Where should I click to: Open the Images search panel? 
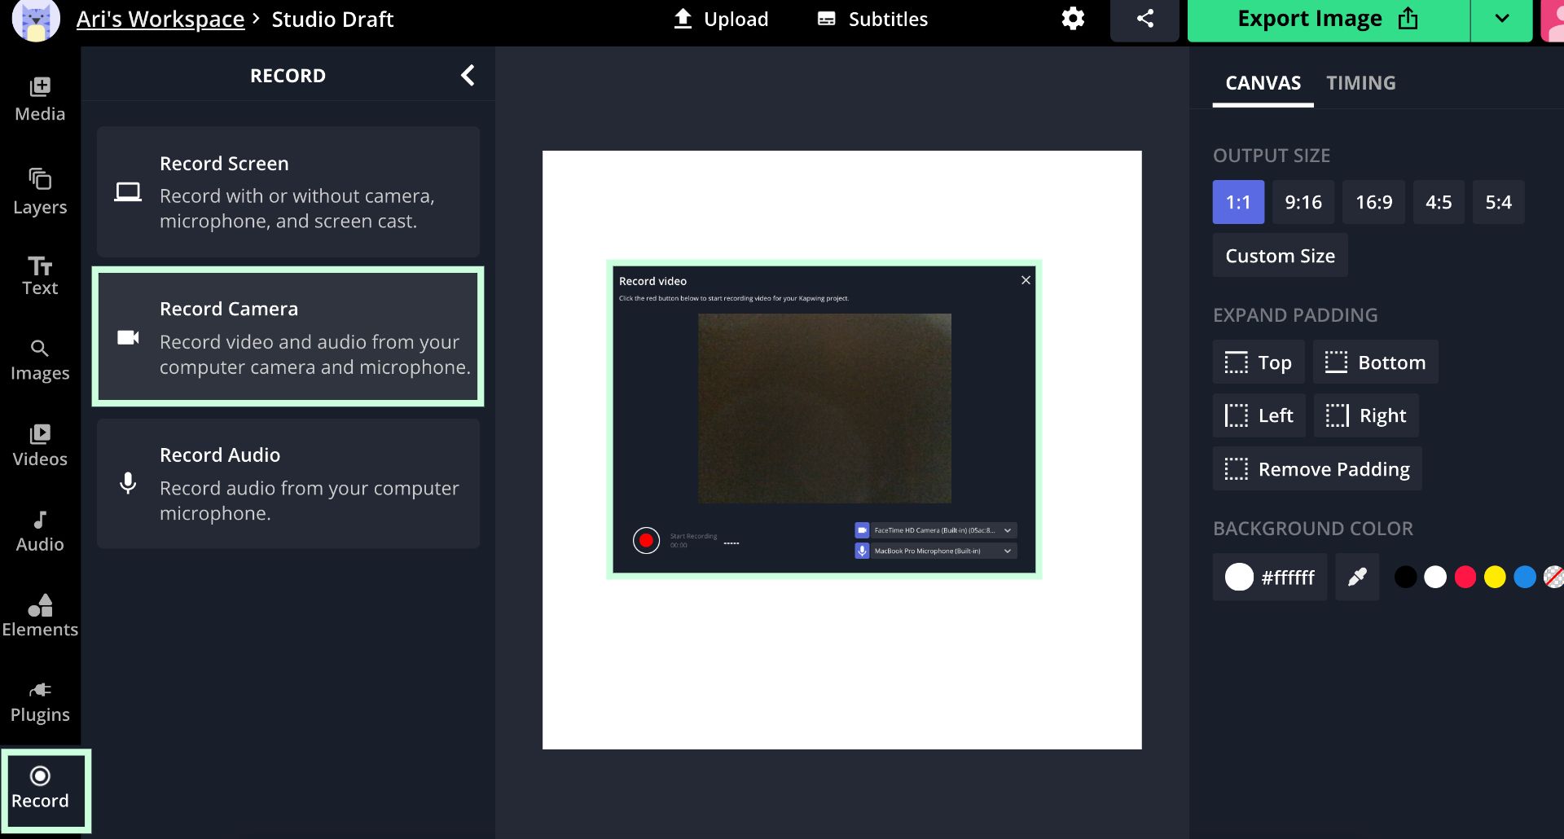tap(40, 360)
